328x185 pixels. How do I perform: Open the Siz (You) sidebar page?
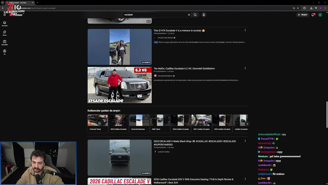(x=4, y=52)
